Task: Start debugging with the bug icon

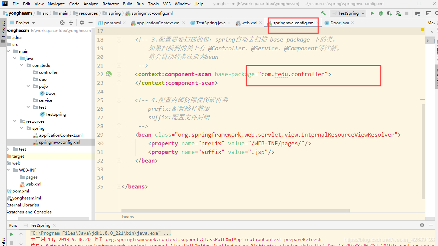Action: (381, 13)
